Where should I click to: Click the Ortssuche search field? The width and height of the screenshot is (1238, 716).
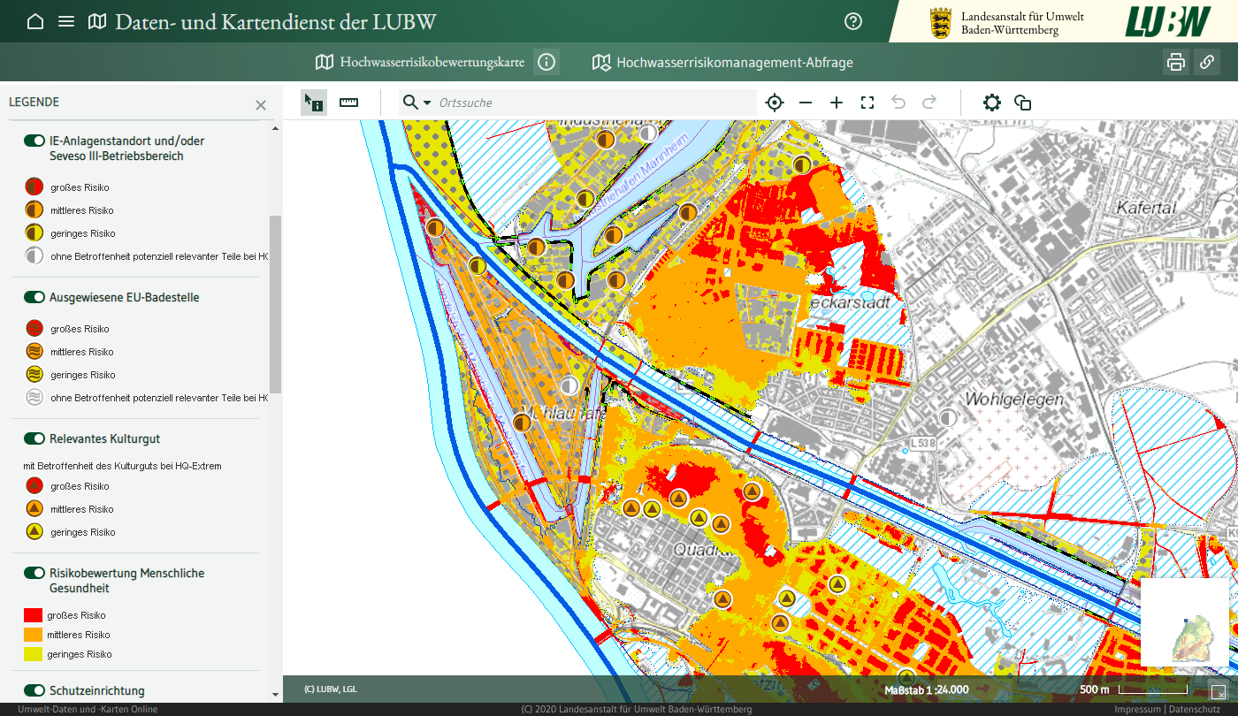[592, 103]
